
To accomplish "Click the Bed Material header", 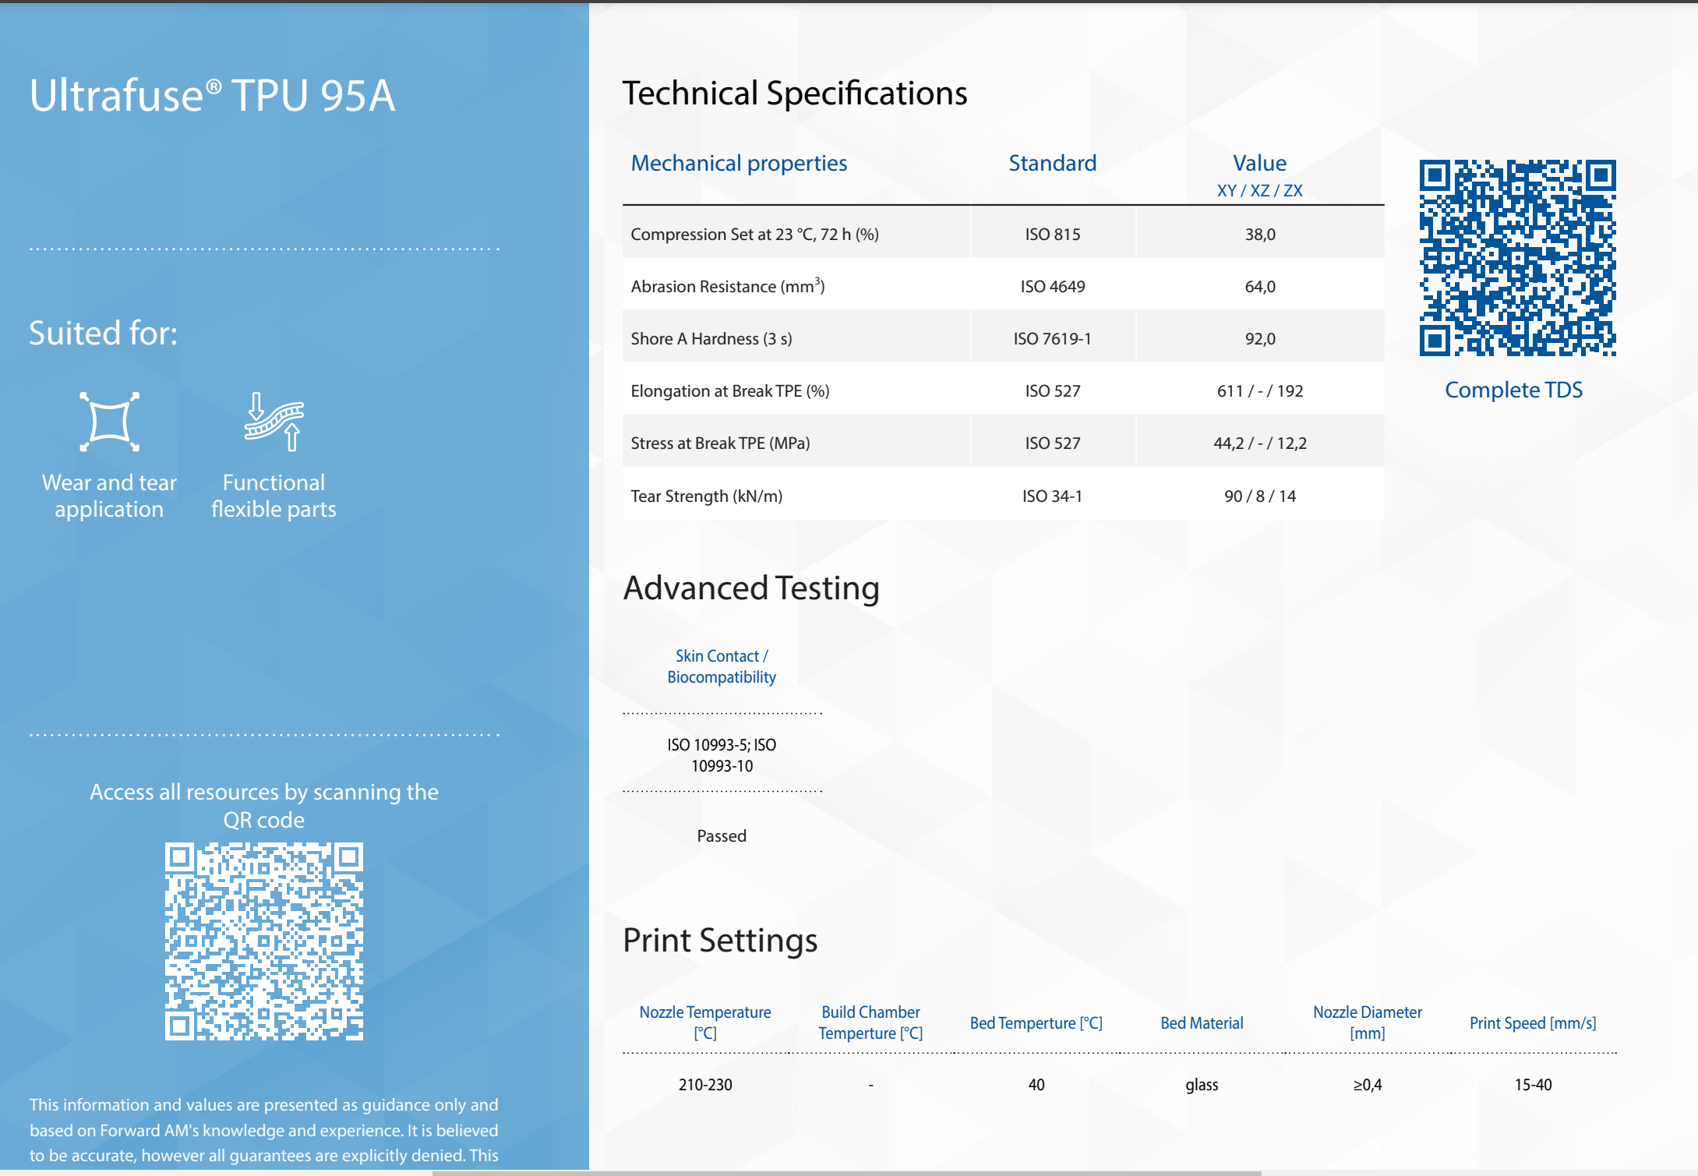I will coord(1202,1023).
